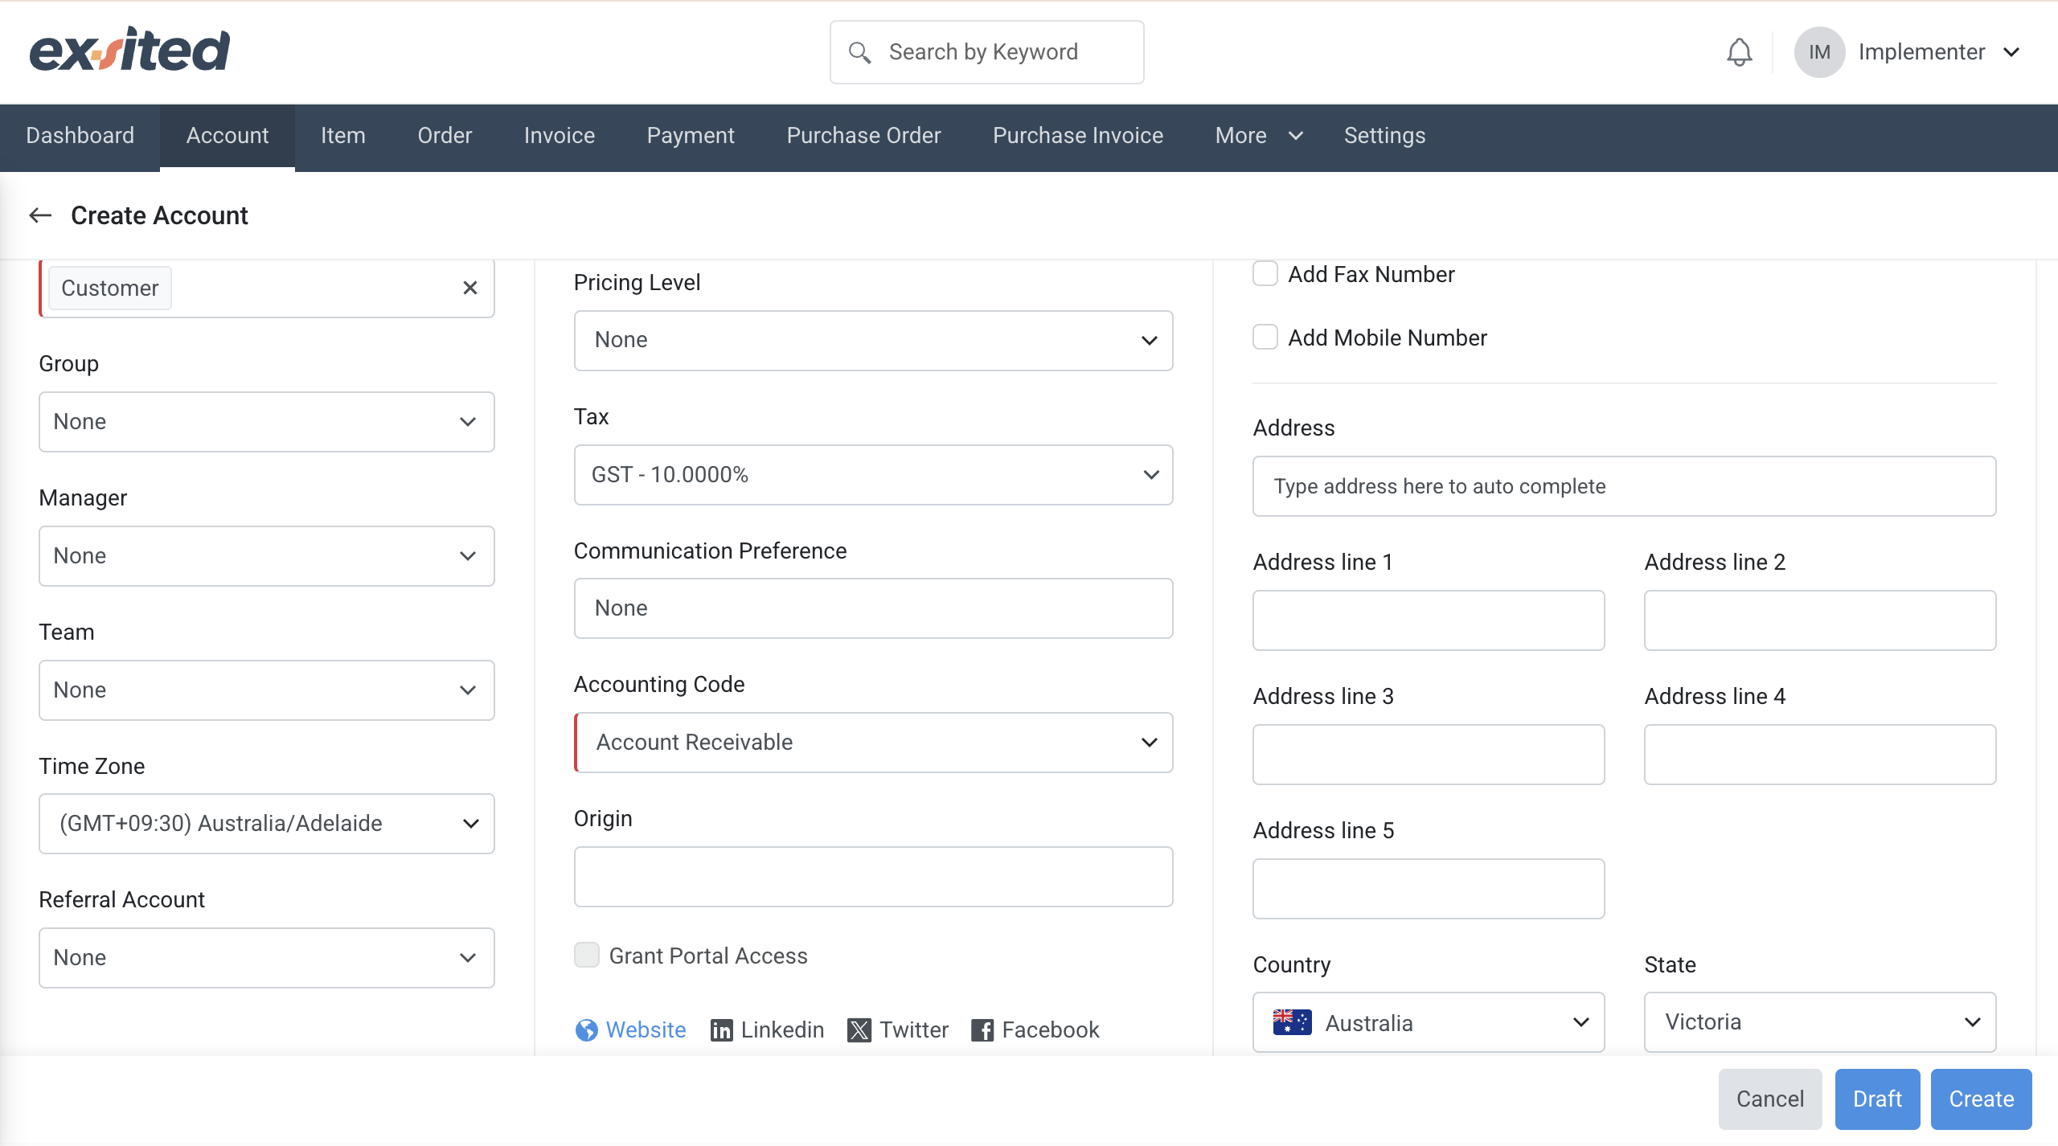Check Add Mobile Number

coord(1265,337)
